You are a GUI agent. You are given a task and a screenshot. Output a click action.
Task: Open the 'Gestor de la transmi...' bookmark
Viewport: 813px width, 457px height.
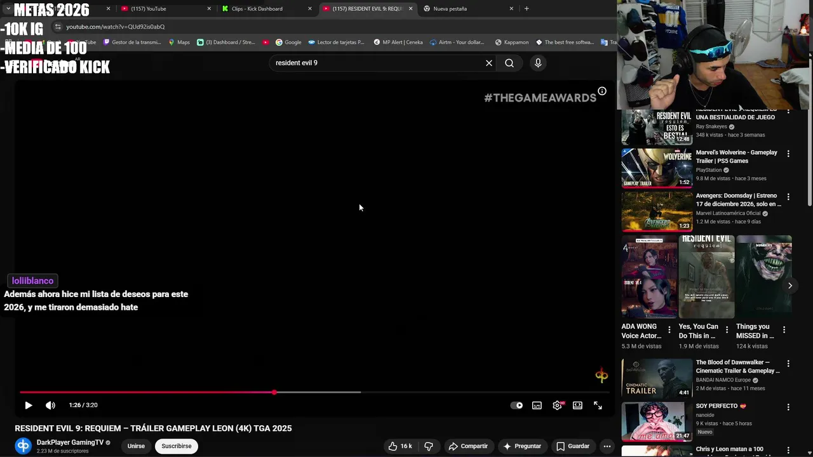pos(131,43)
